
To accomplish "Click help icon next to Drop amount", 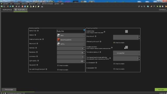I will (x=96, y=36).
